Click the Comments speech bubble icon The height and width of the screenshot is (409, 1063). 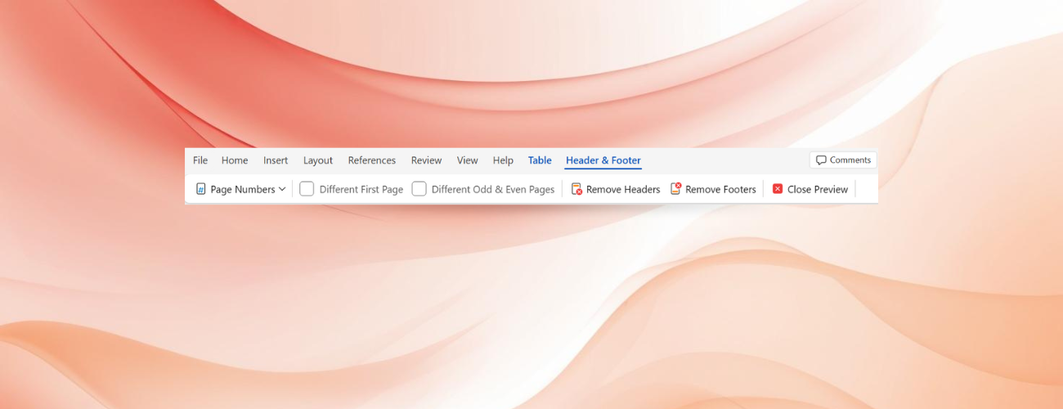(x=821, y=160)
